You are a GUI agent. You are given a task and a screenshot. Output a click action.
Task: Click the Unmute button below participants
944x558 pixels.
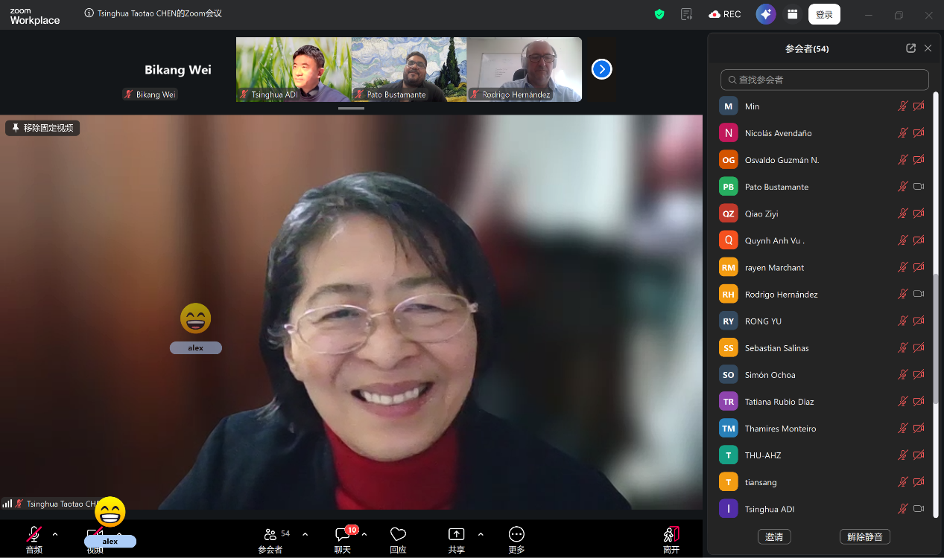[x=864, y=536]
